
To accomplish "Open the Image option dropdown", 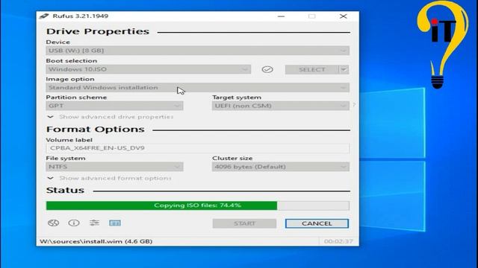I will click(x=197, y=88).
